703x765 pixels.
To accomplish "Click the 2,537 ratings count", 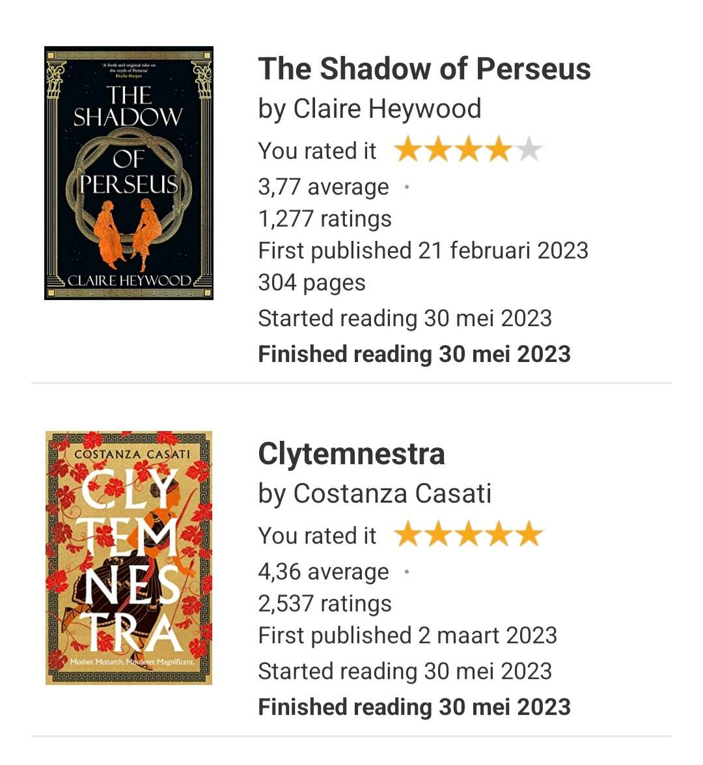I will click(x=325, y=604).
